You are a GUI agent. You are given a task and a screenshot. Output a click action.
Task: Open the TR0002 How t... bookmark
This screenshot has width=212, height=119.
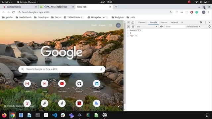[74, 17]
